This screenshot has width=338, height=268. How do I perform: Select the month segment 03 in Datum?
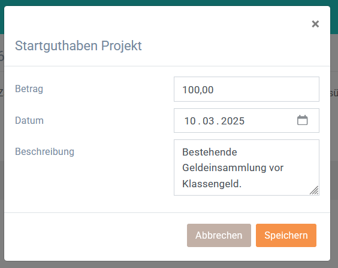(208, 121)
